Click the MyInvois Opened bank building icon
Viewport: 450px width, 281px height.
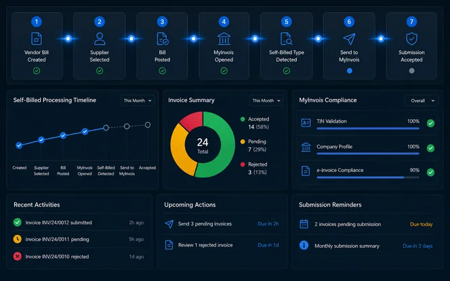(224, 39)
